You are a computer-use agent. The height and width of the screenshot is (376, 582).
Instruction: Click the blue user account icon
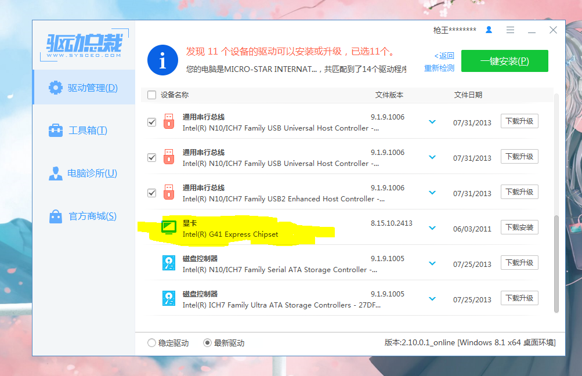click(489, 30)
